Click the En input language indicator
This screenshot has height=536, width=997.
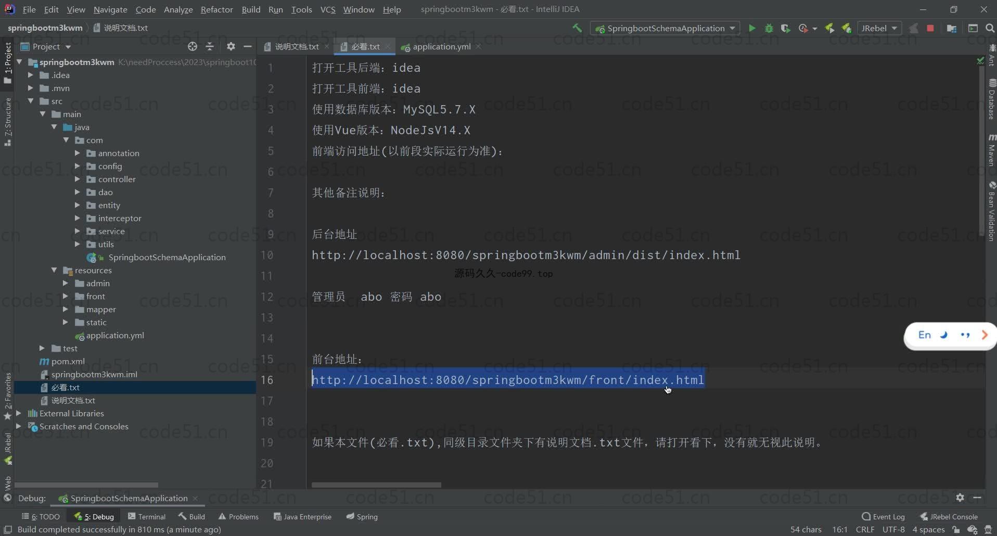[925, 335]
